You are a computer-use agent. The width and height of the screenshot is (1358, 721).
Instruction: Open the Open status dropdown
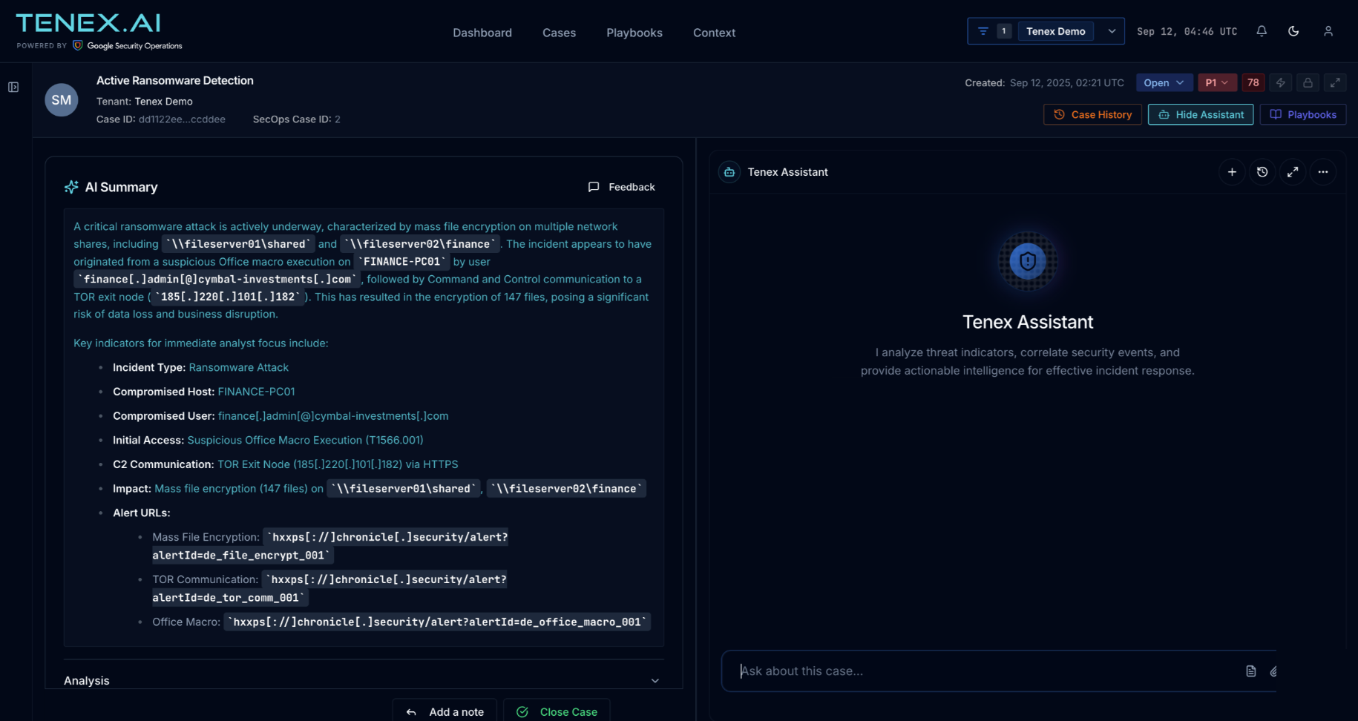pos(1164,82)
